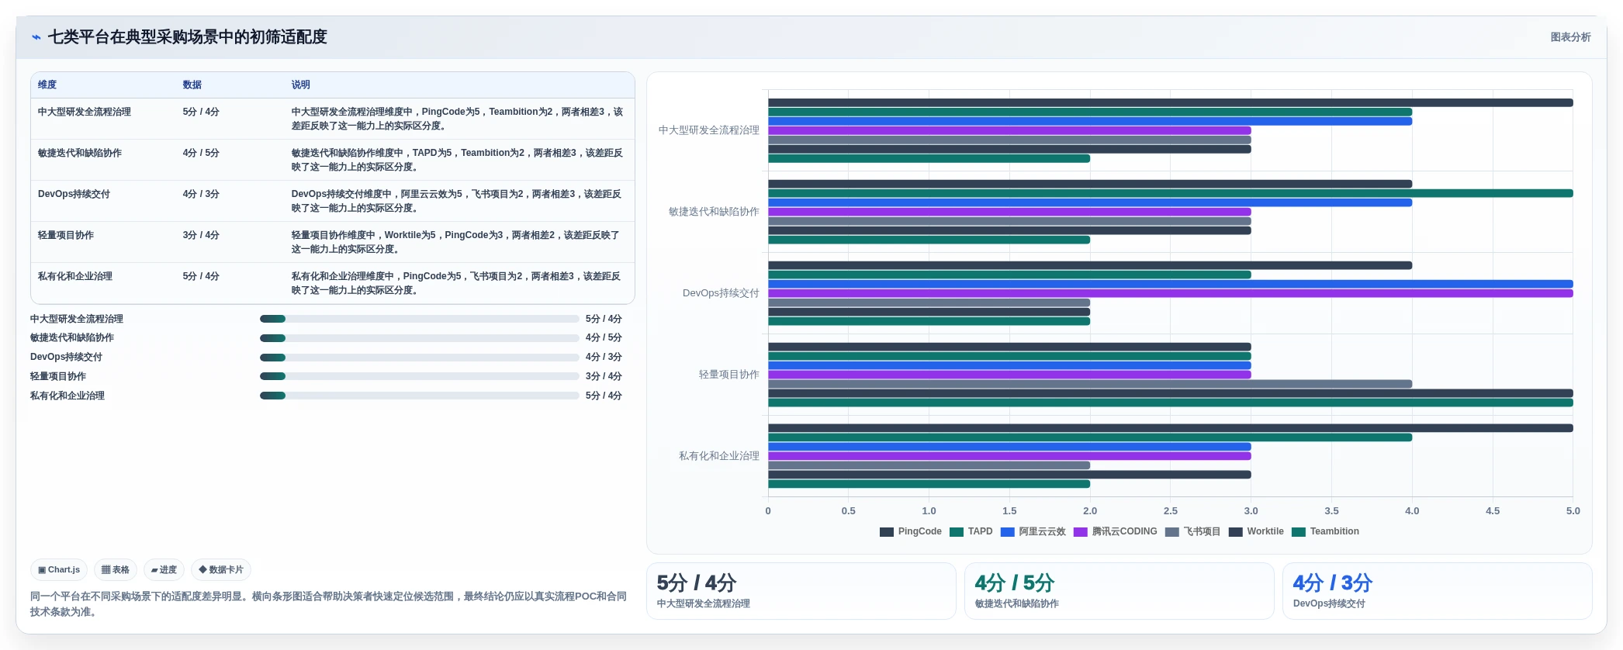This screenshot has height=650, width=1623.
Task: Click the 维度 column header
Action: pos(47,85)
